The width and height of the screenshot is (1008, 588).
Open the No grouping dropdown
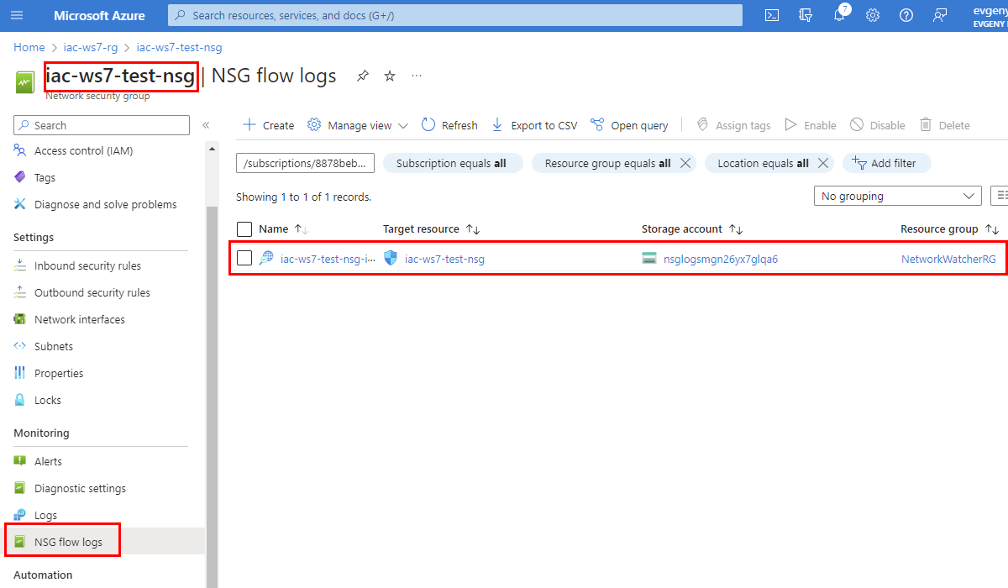point(897,196)
